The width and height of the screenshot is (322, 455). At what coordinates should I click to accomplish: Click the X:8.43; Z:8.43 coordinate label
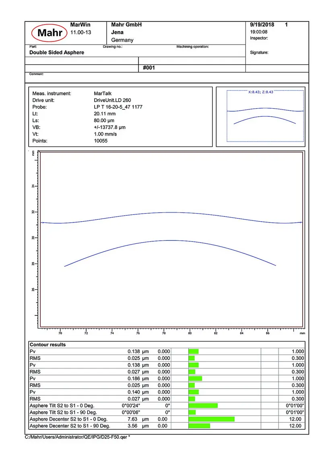261,92
